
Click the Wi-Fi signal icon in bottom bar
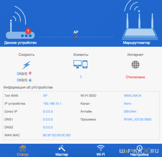pos(101,148)
